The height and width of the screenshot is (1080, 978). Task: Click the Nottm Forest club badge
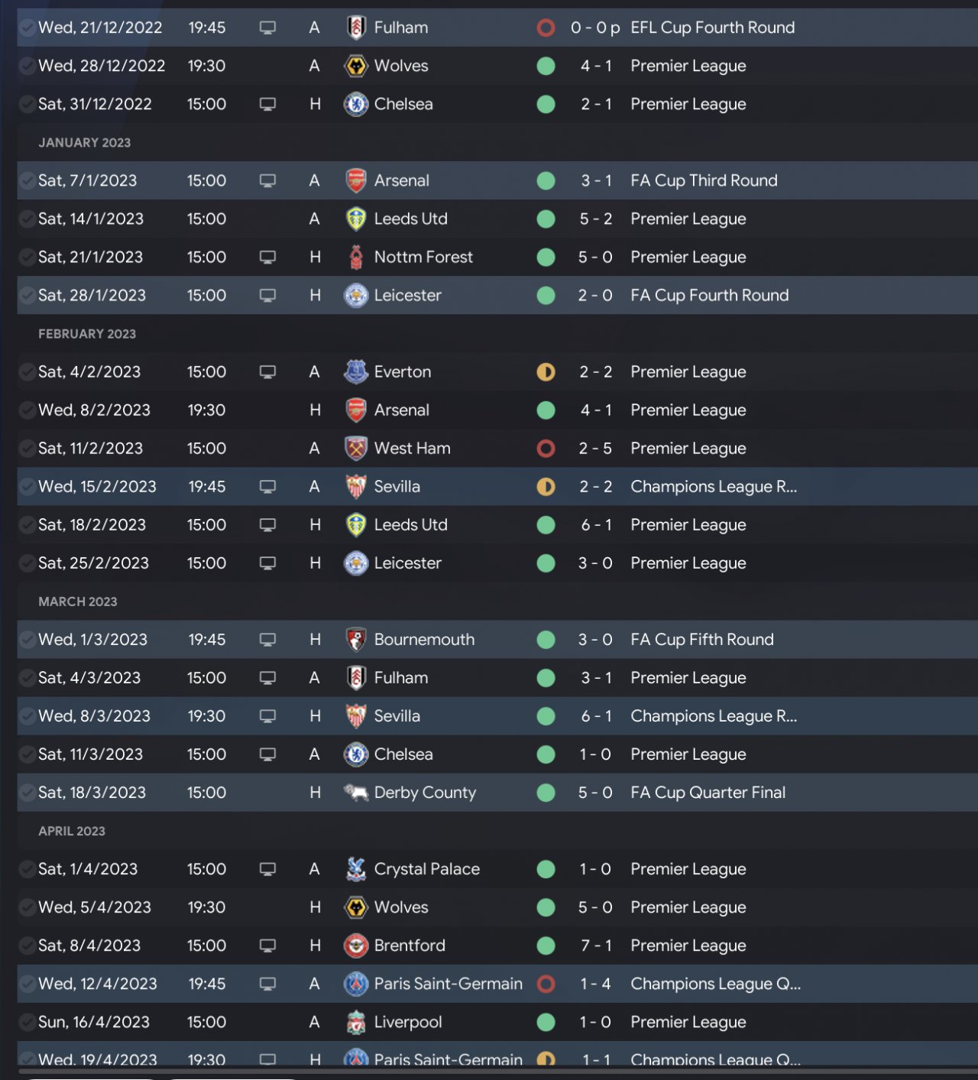point(356,258)
